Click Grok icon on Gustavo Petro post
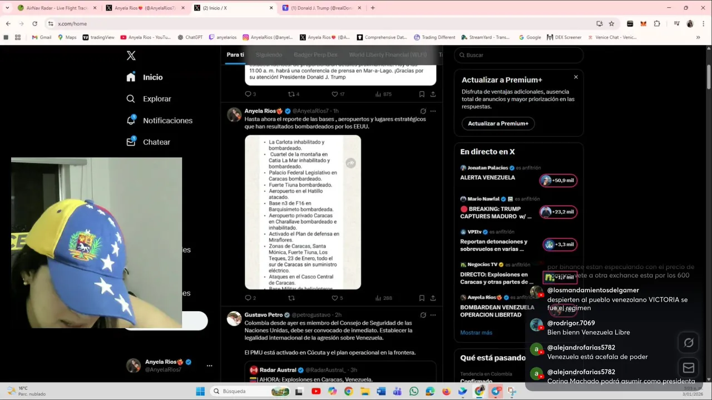 (x=423, y=315)
